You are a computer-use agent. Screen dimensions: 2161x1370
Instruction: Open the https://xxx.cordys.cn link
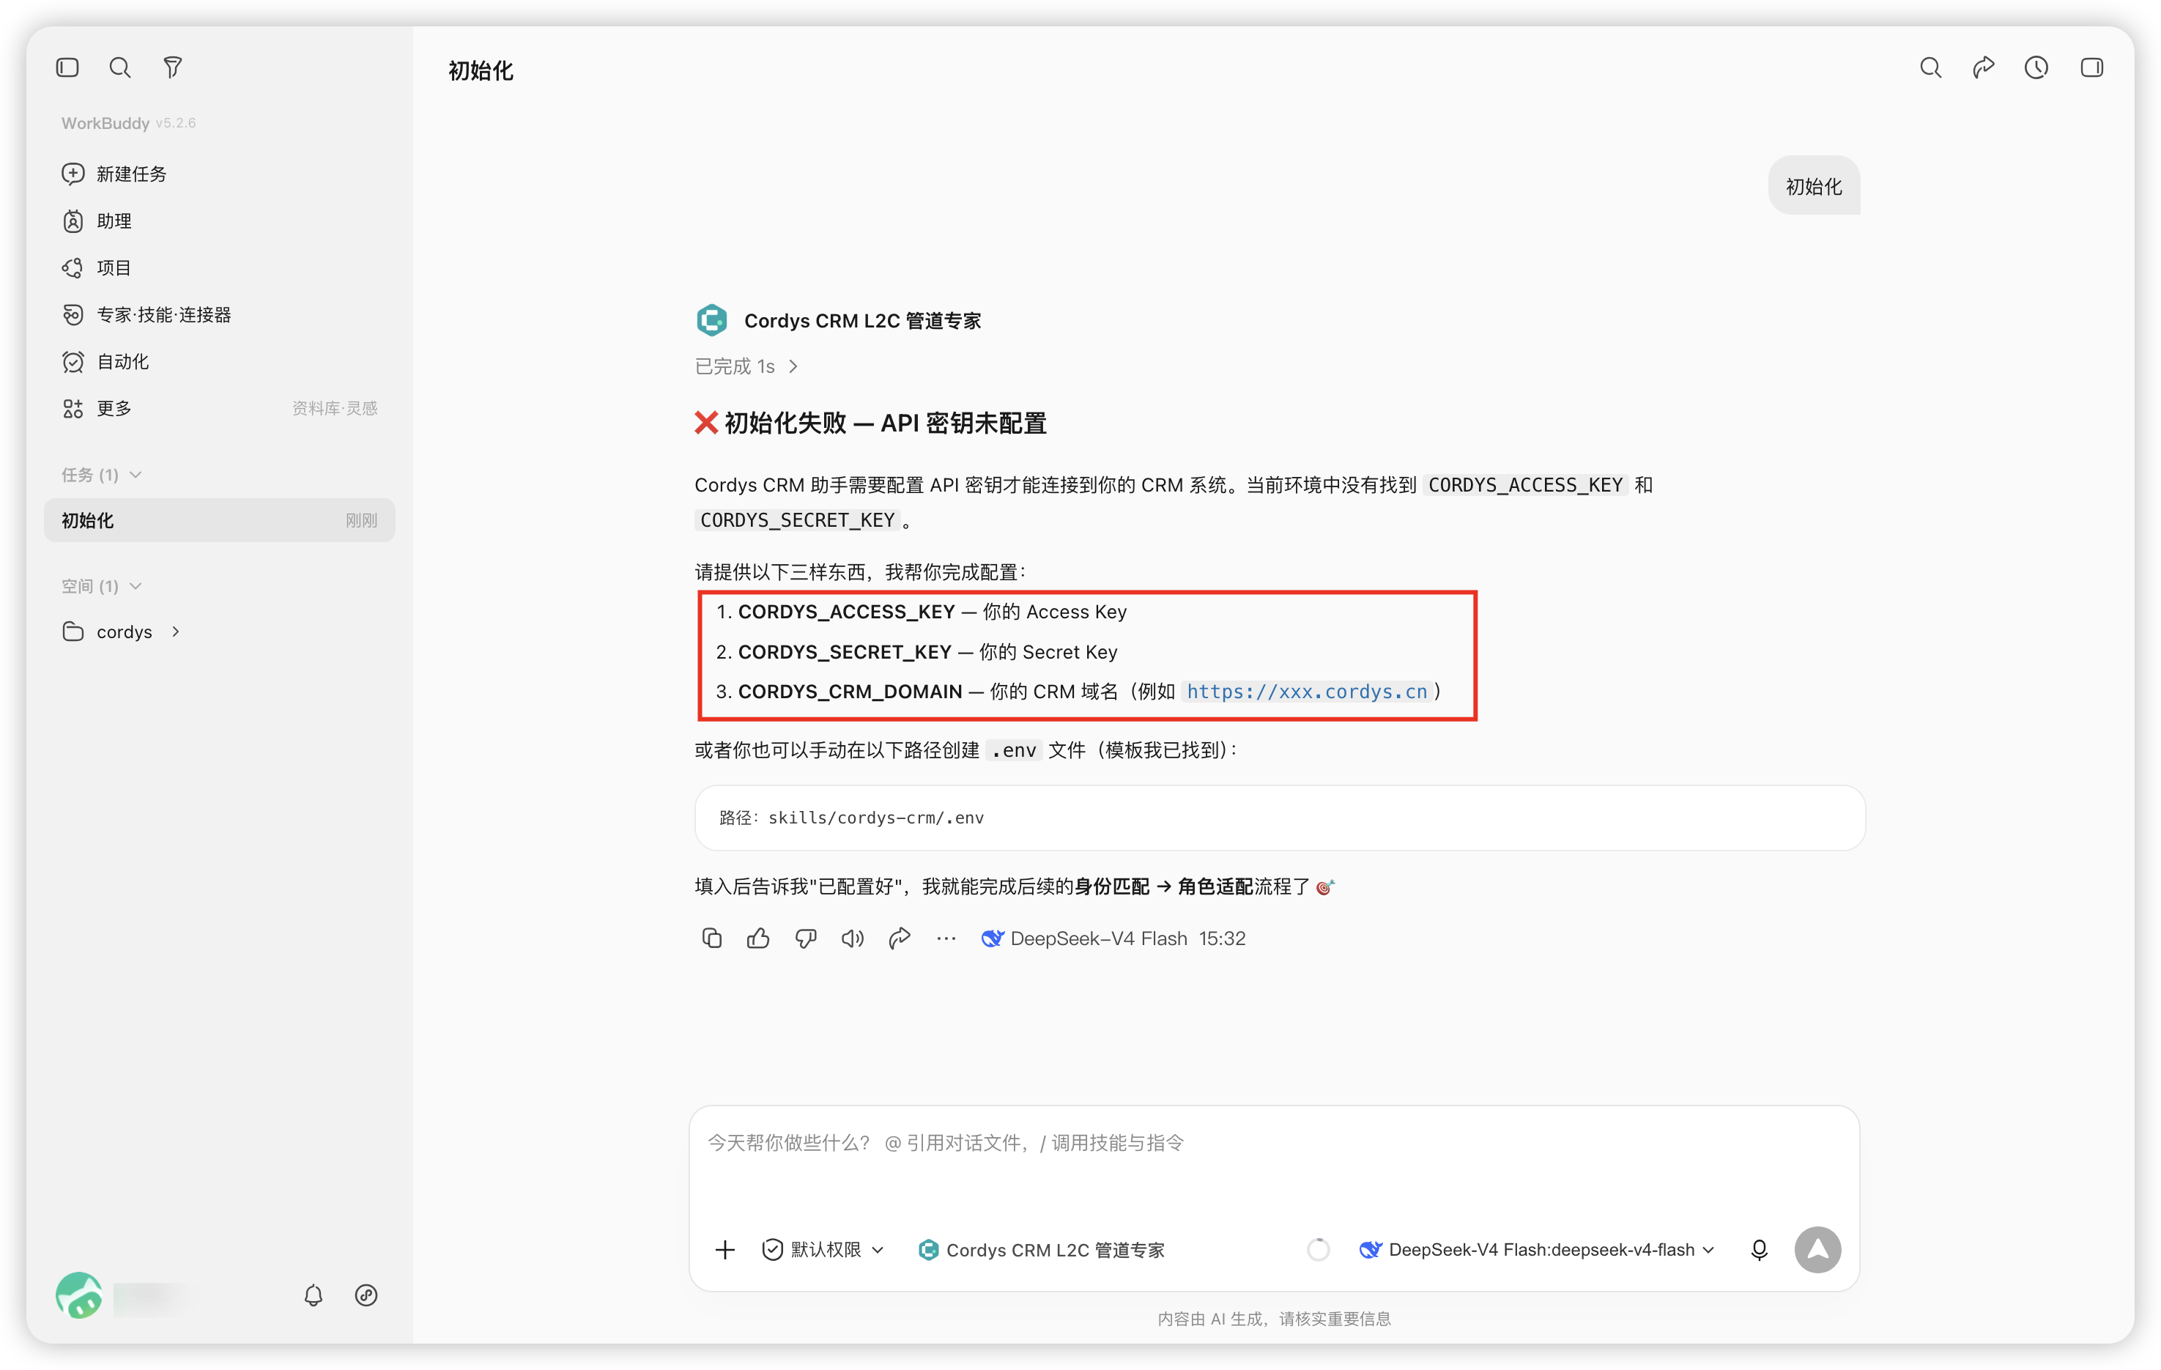(x=1307, y=692)
